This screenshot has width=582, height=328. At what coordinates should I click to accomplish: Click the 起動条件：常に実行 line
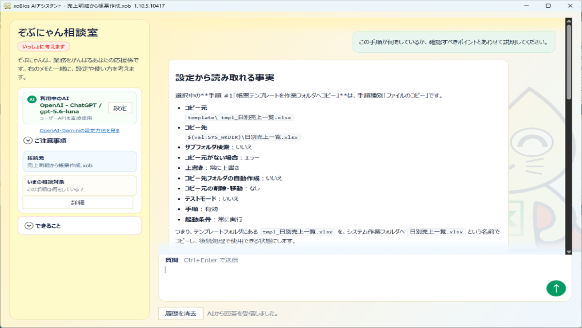click(213, 219)
